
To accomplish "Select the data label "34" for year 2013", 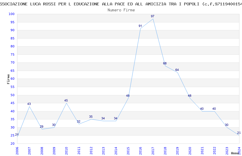I will [103, 118].
